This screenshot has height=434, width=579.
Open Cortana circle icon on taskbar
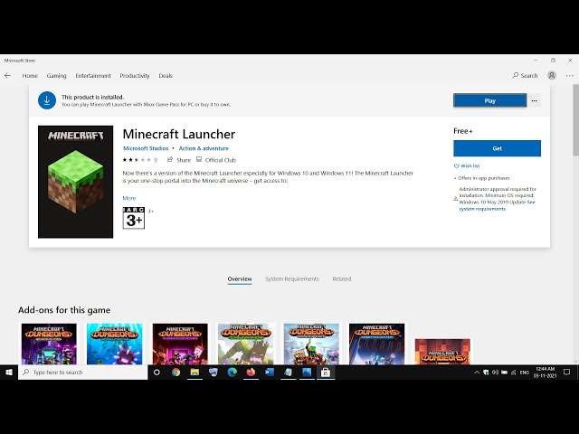[157, 373]
